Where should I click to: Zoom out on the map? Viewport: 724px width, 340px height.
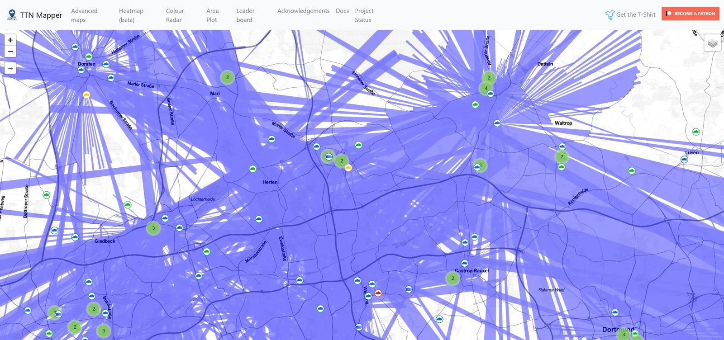tap(10, 51)
